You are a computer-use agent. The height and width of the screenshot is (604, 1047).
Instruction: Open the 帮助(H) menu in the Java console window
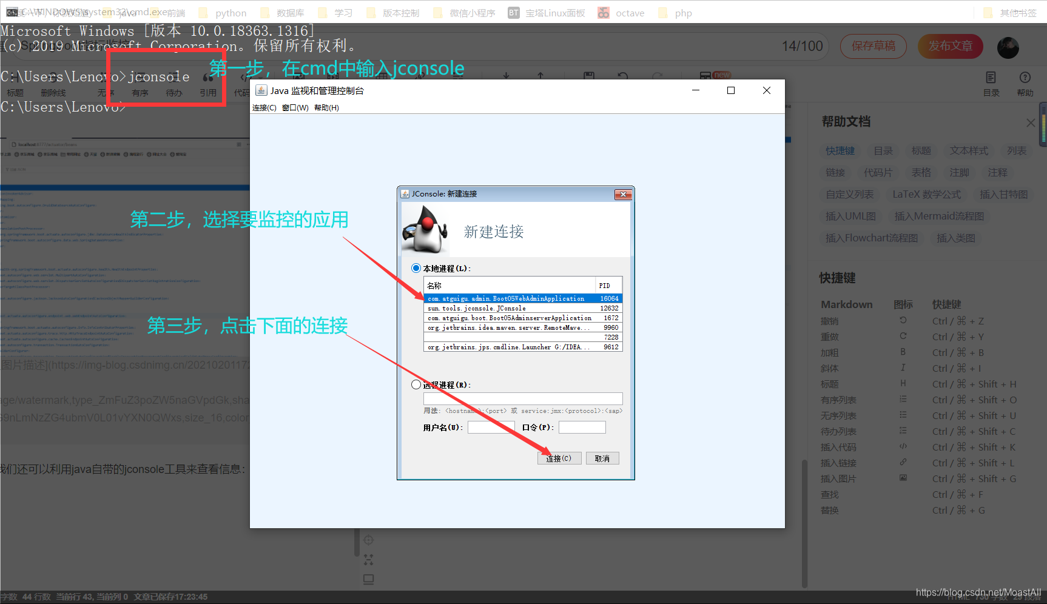326,108
